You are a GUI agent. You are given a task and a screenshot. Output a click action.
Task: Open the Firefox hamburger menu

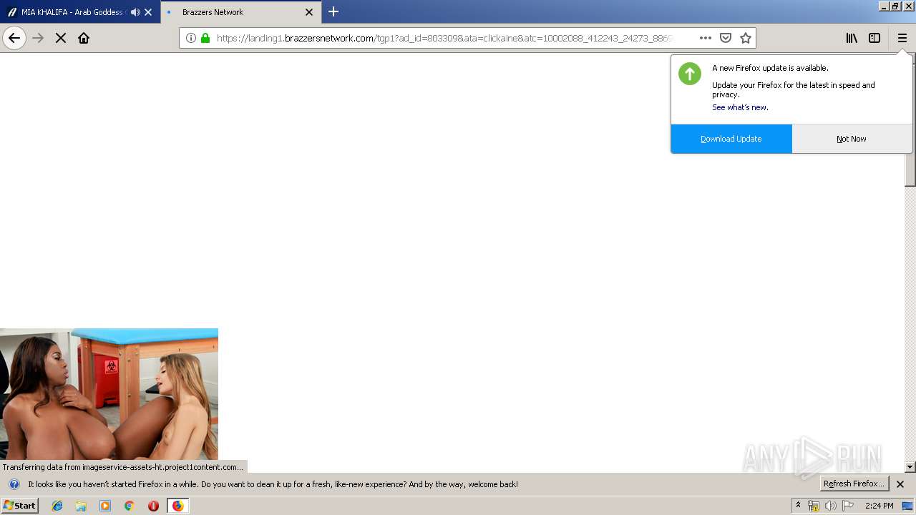pyautogui.click(x=902, y=38)
